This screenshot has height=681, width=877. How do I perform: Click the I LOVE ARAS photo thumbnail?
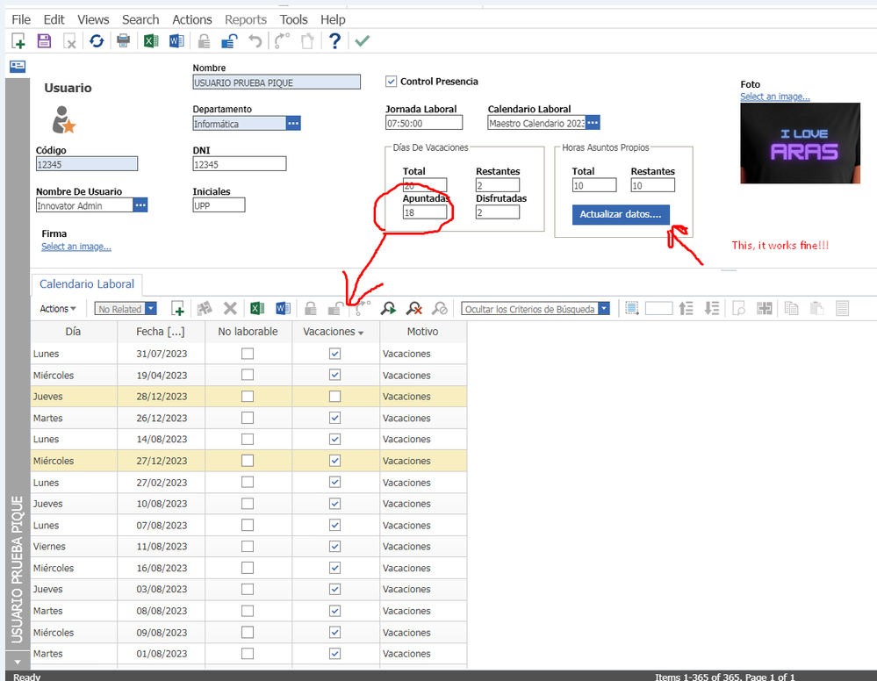[800, 143]
